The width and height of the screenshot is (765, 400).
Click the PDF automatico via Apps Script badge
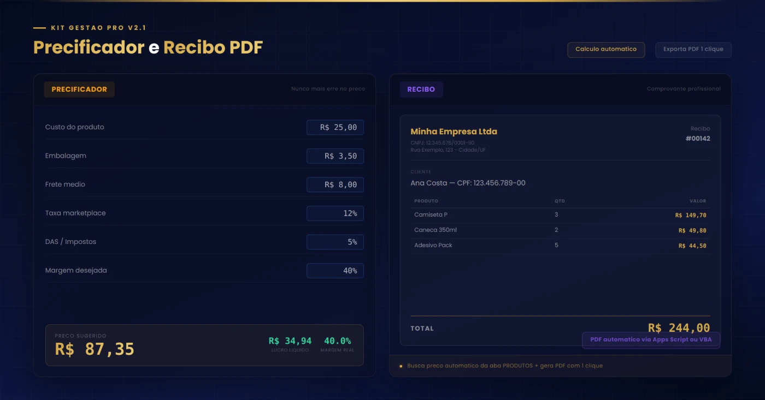(x=651, y=340)
